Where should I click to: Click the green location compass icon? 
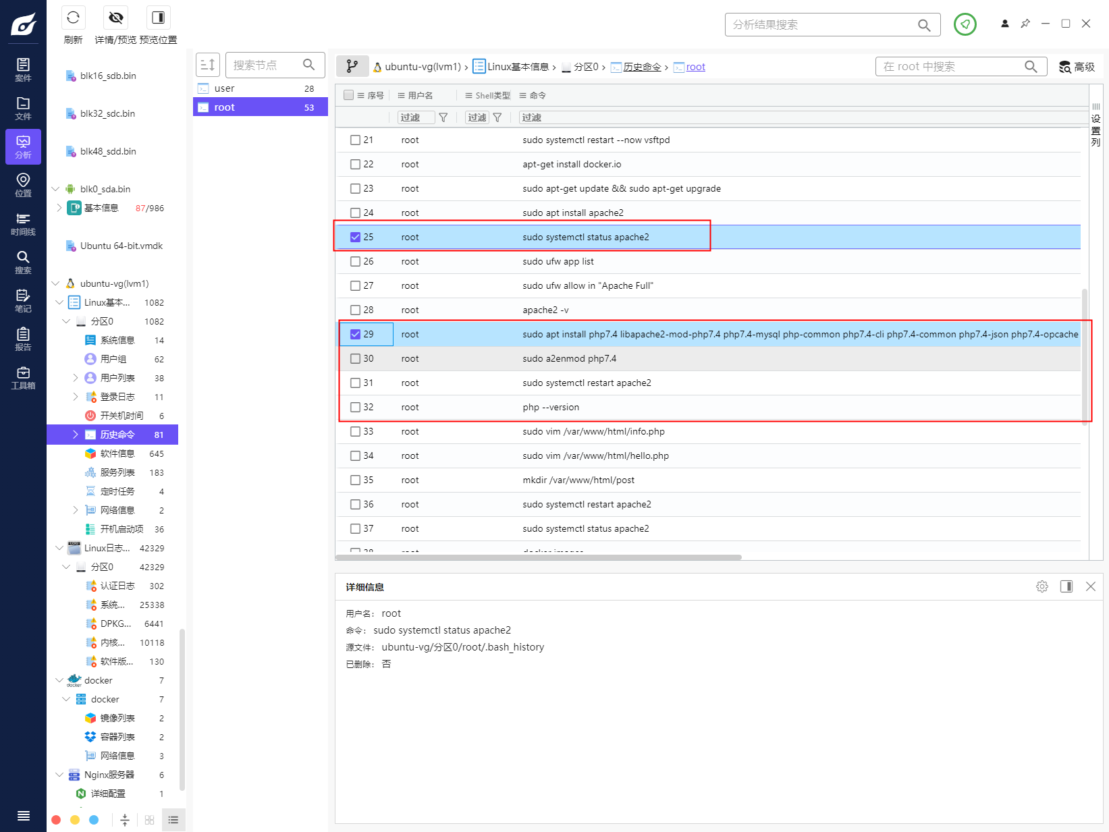point(965,24)
